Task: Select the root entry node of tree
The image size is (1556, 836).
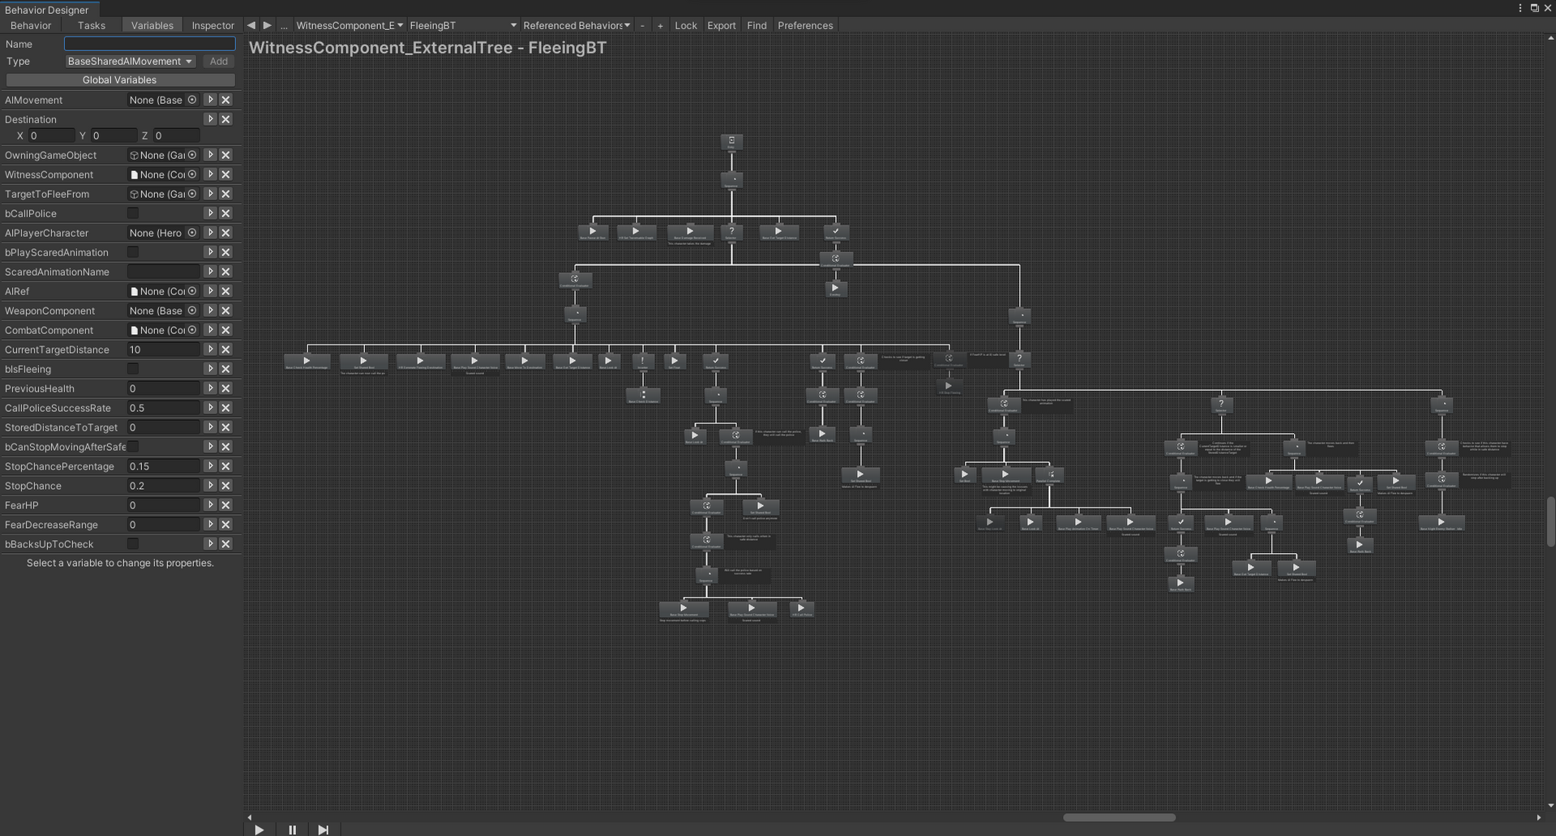Action: point(731,142)
